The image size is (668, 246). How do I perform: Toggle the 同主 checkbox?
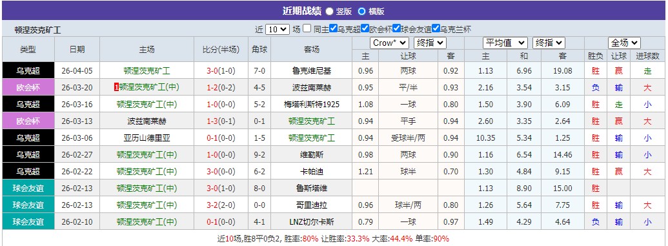[307, 28]
